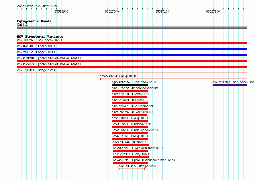Click the nsv2813236 (Huddleston2016) label

click(135, 130)
